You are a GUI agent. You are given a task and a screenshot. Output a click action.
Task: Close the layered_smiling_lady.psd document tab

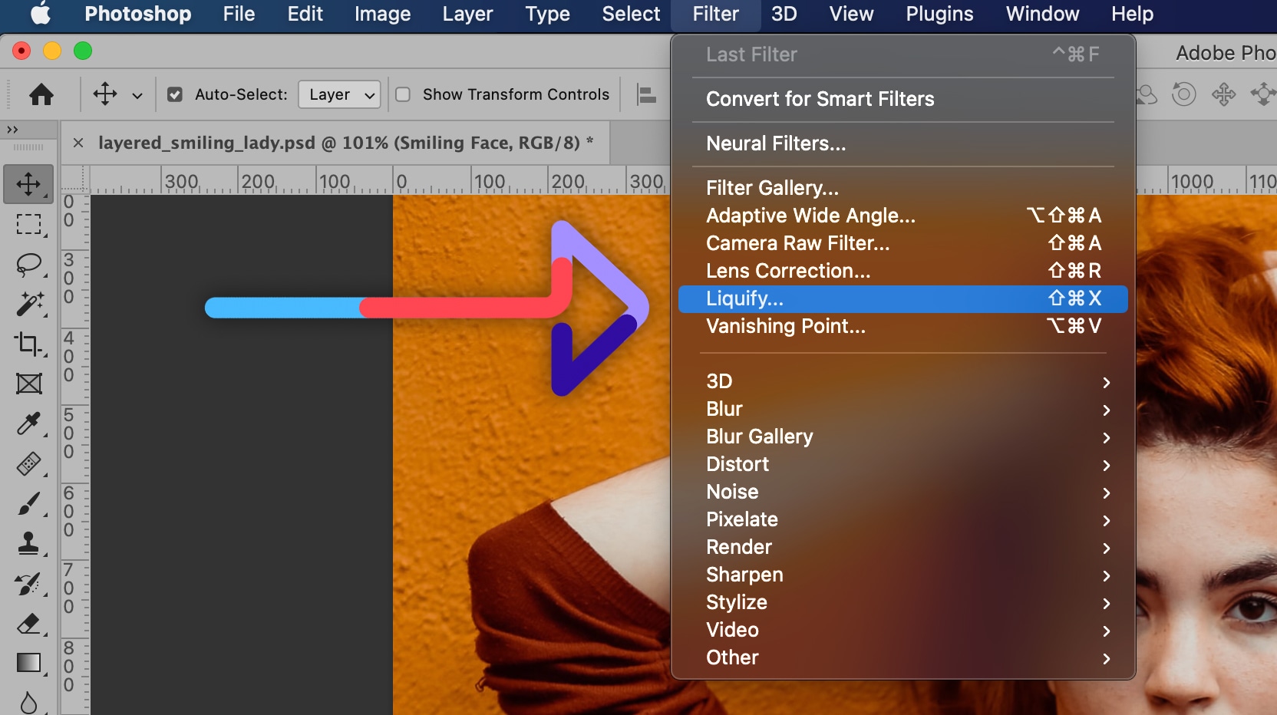coord(78,143)
